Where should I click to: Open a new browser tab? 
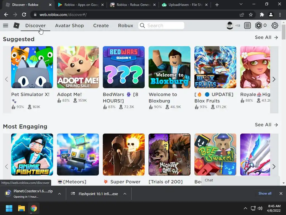[217, 5]
